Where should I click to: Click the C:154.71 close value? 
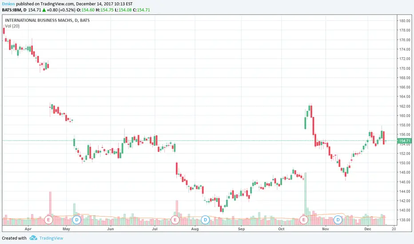141,10
